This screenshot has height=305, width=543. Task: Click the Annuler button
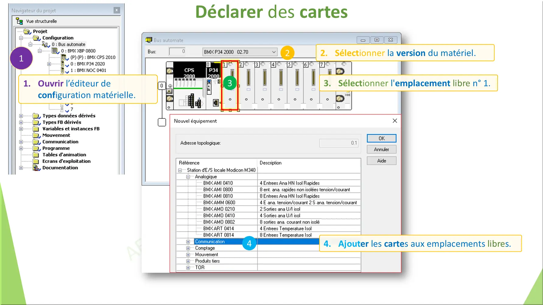[x=381, y=149]
